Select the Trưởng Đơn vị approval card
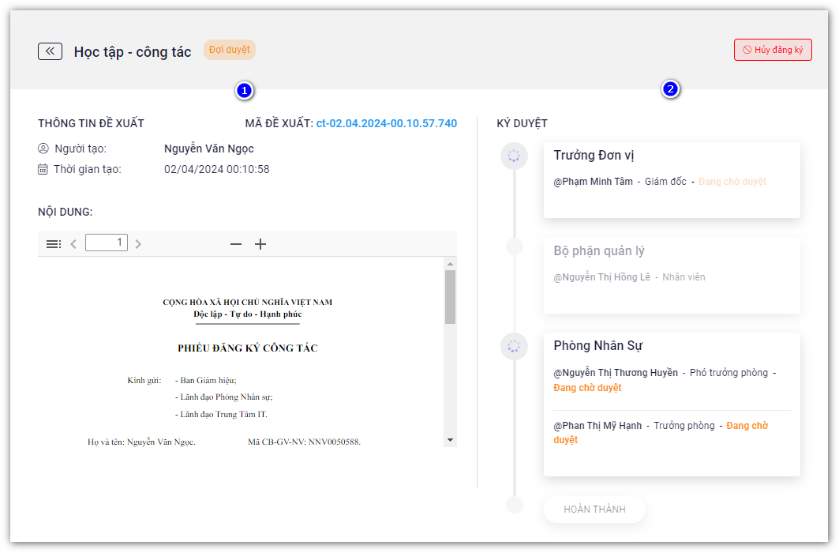839x553 pixels. point(672,180)
